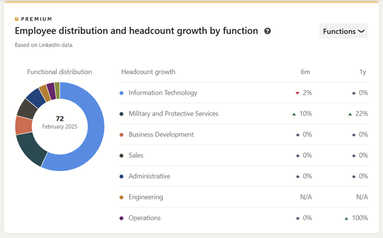Click the red down arrow beside 2%
The height and width of the screenshot is (238, 383).
(297, 93)
